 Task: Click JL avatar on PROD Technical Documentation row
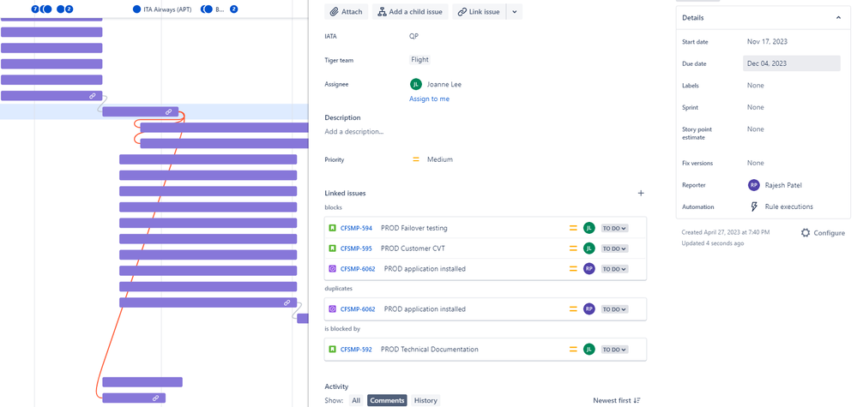pyautogui.click(x=588, y=350)
